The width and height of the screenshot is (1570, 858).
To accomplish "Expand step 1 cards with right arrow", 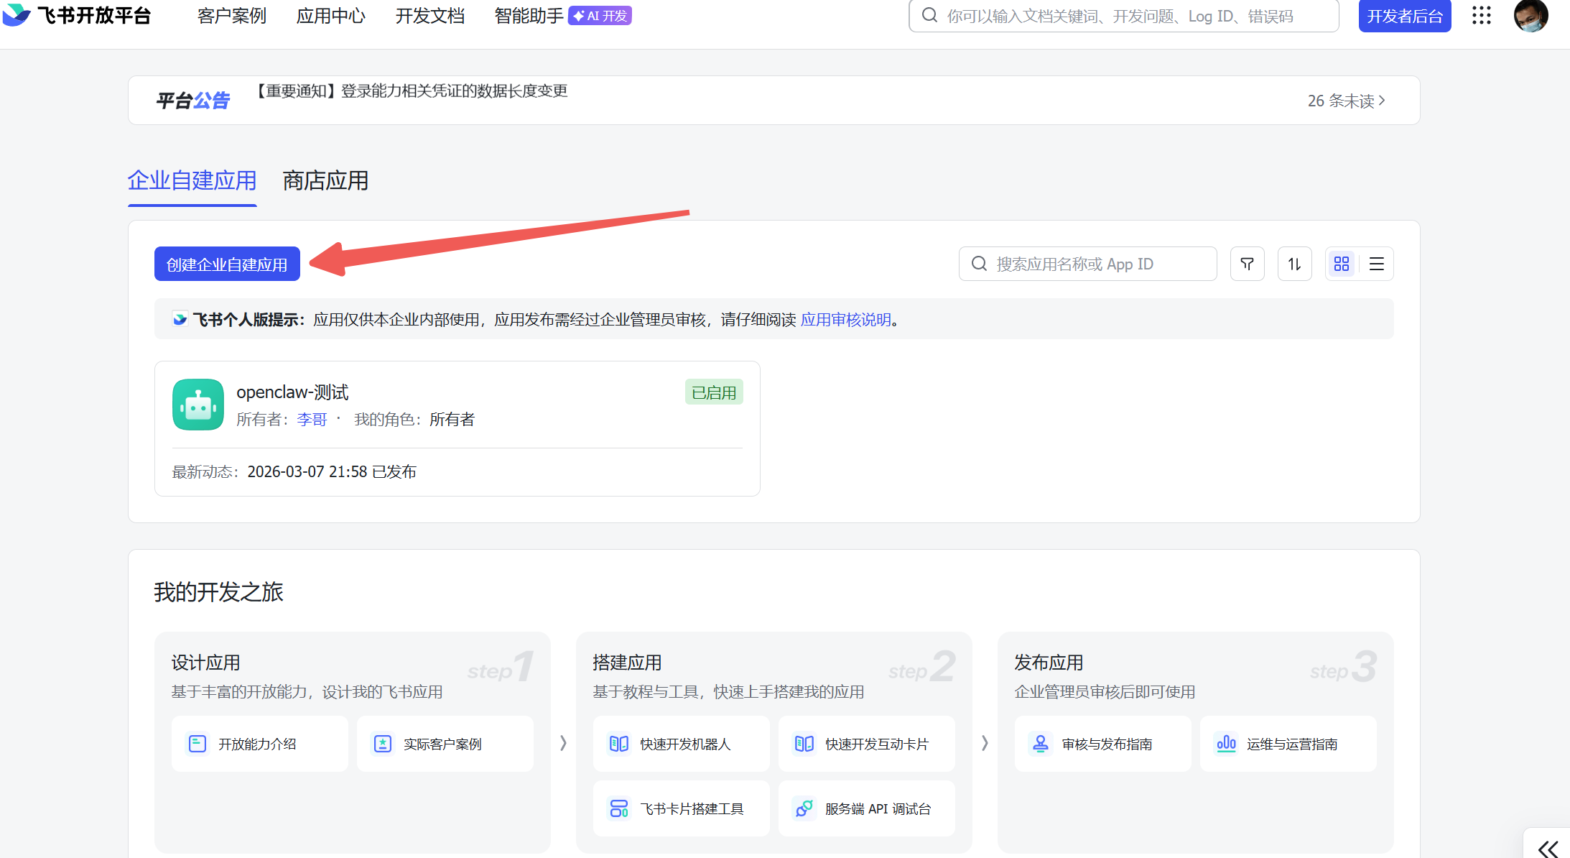I will 562,743.
